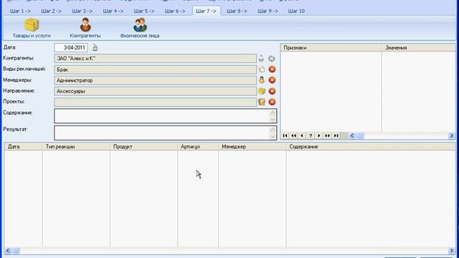Sort bottom table by Дата column

click(24, 146)
